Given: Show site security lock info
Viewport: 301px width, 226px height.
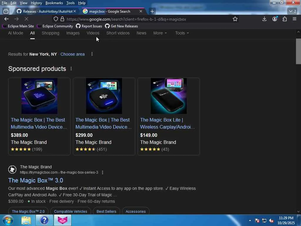Looking at the screenshot, I should click(62, 19).
